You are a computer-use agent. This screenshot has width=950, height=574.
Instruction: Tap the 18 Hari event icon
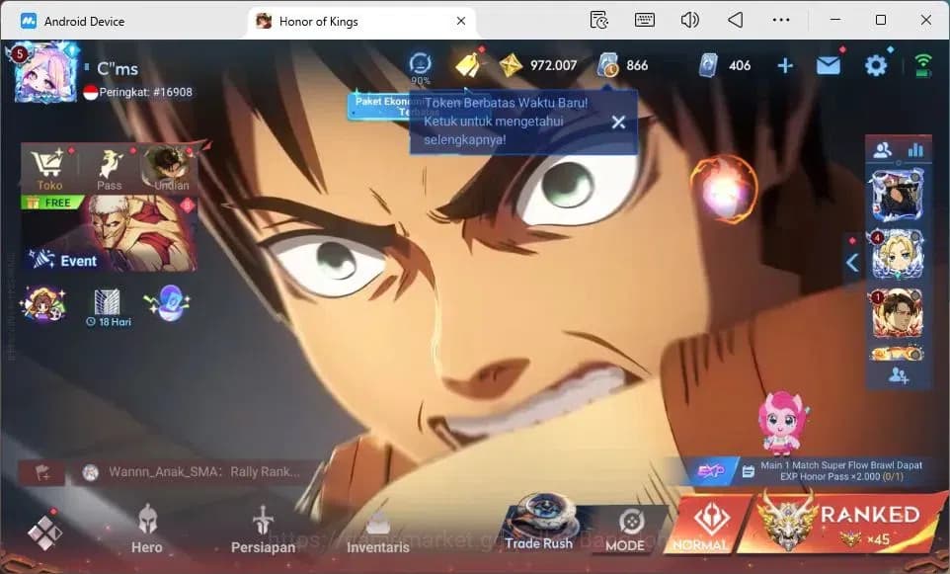click(108, 308)
